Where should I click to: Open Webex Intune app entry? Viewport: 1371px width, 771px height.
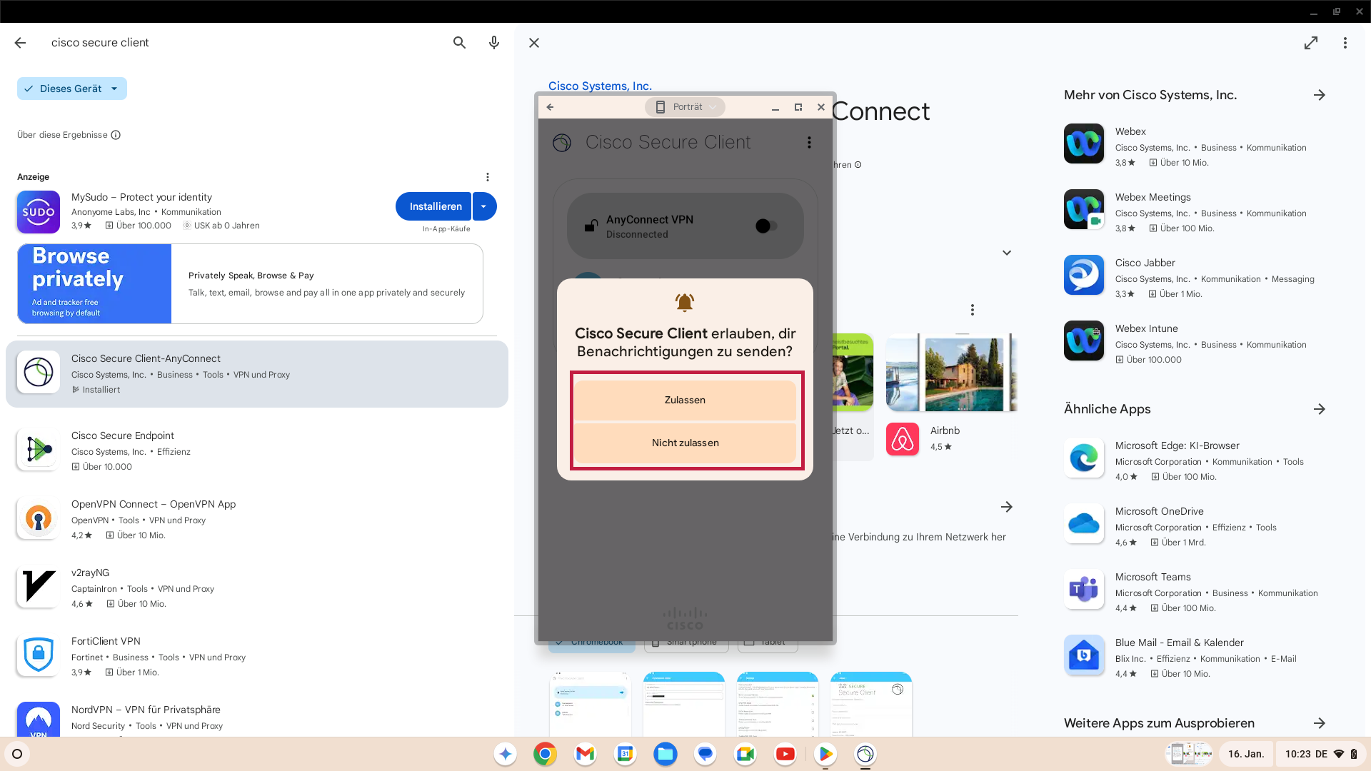1196,343
